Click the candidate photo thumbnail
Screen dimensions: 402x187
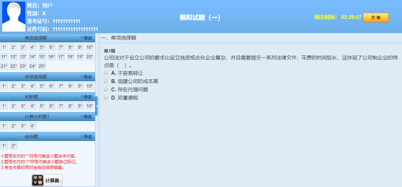point(13,16)
